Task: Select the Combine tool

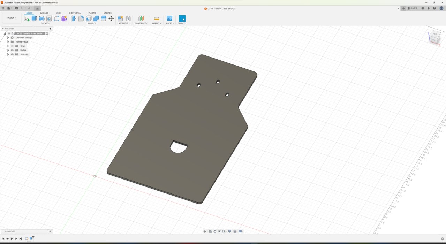Action: [96, 18]
